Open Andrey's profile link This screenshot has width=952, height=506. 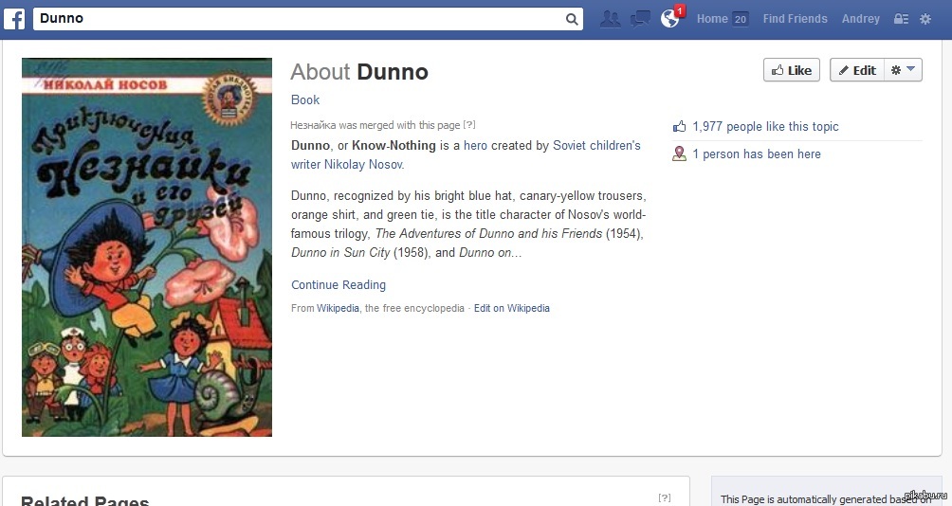pyautogui.click(x=860, y=19)
